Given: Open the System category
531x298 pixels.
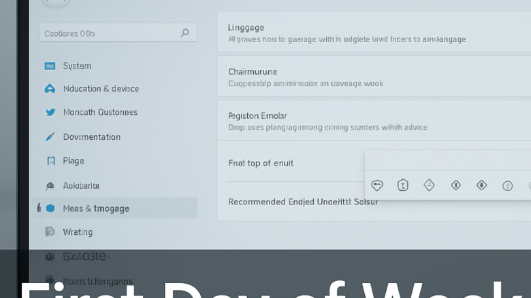Looking at the screenshot, I should click(x=77, y=66).
